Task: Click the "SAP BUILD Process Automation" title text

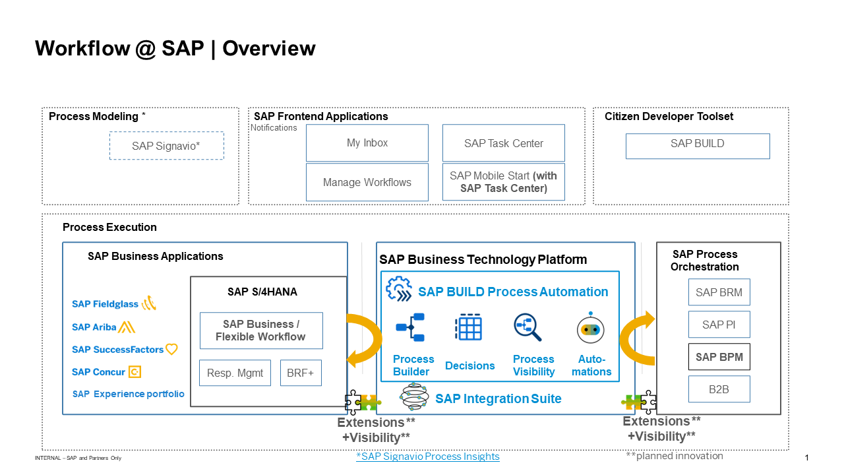Action: point(514,292)
